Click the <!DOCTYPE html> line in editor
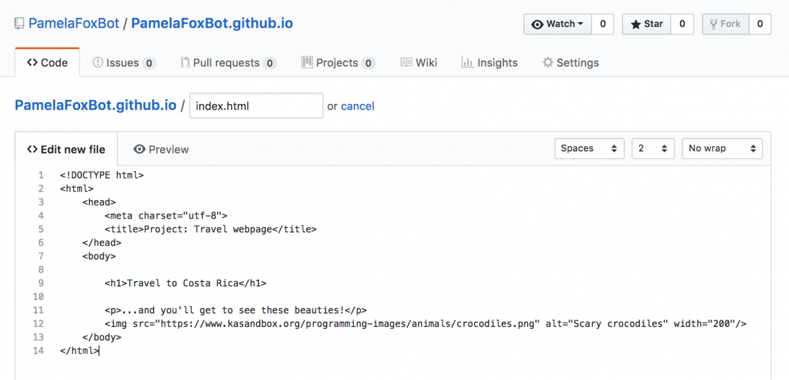 (102, 175)
